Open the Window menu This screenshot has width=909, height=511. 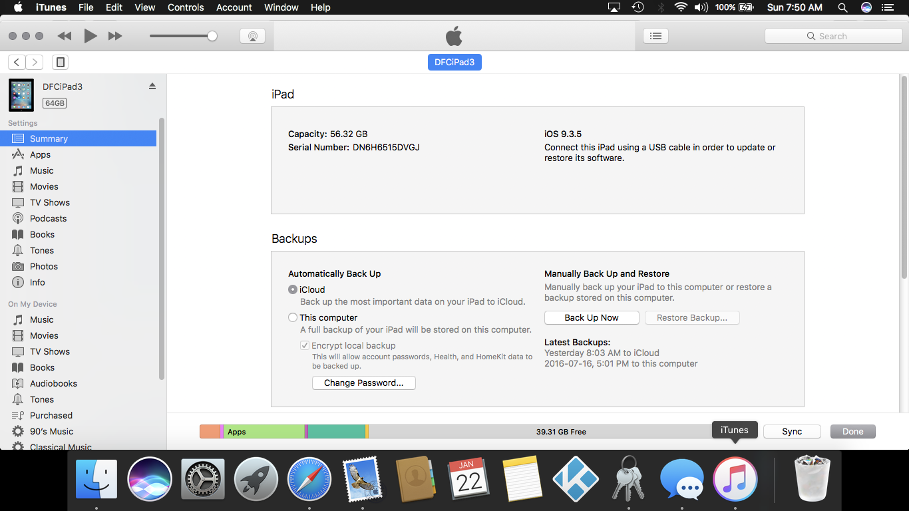click(281, 7)
